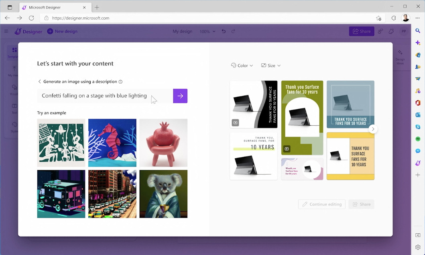425x255 pixels.
Task: Open info icon next to description heading
Action: (x=121, y=82)
